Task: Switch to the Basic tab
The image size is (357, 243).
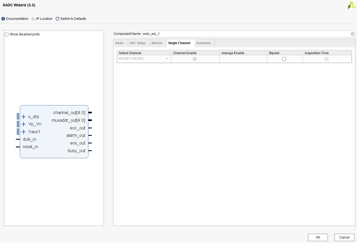Action: click(x=120, y=43)
